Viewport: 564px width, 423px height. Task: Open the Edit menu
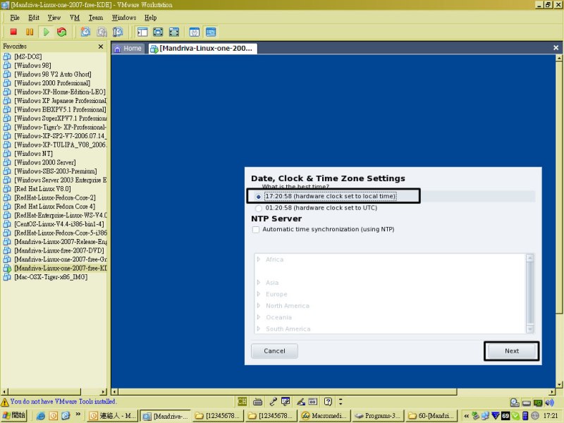[x=34, y=18]
